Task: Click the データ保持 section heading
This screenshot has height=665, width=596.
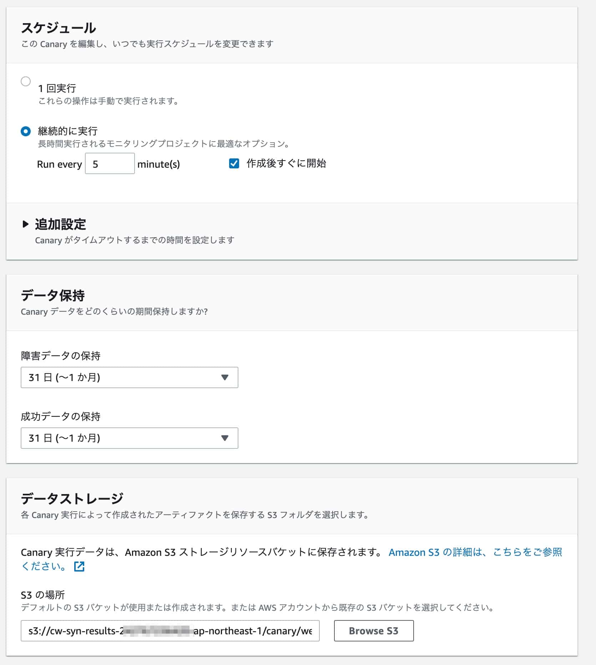Action: coord(53,295)
